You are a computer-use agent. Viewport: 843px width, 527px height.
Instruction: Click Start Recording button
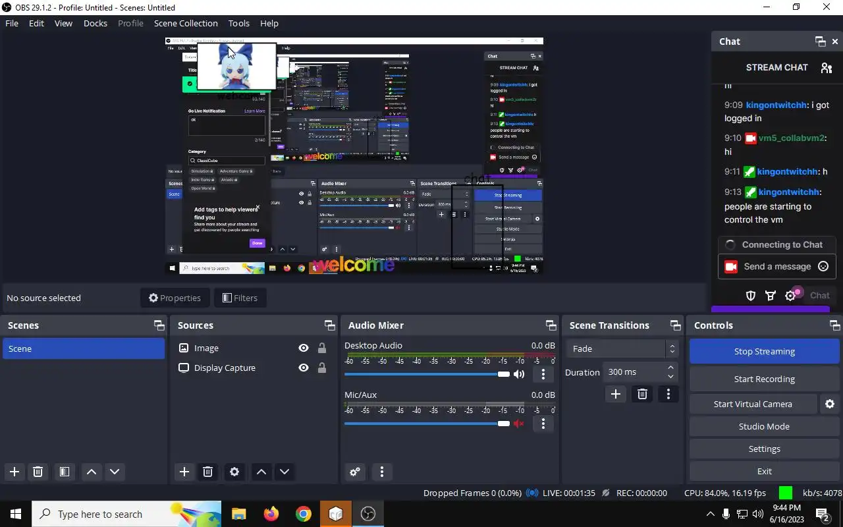pyautogui.click(x=764, y=379)
